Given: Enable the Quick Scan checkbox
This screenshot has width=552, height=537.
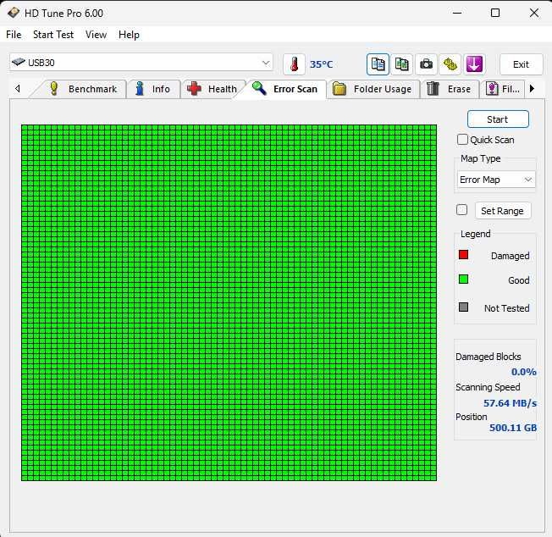Looking at the screenshot, I should (462, 140).
